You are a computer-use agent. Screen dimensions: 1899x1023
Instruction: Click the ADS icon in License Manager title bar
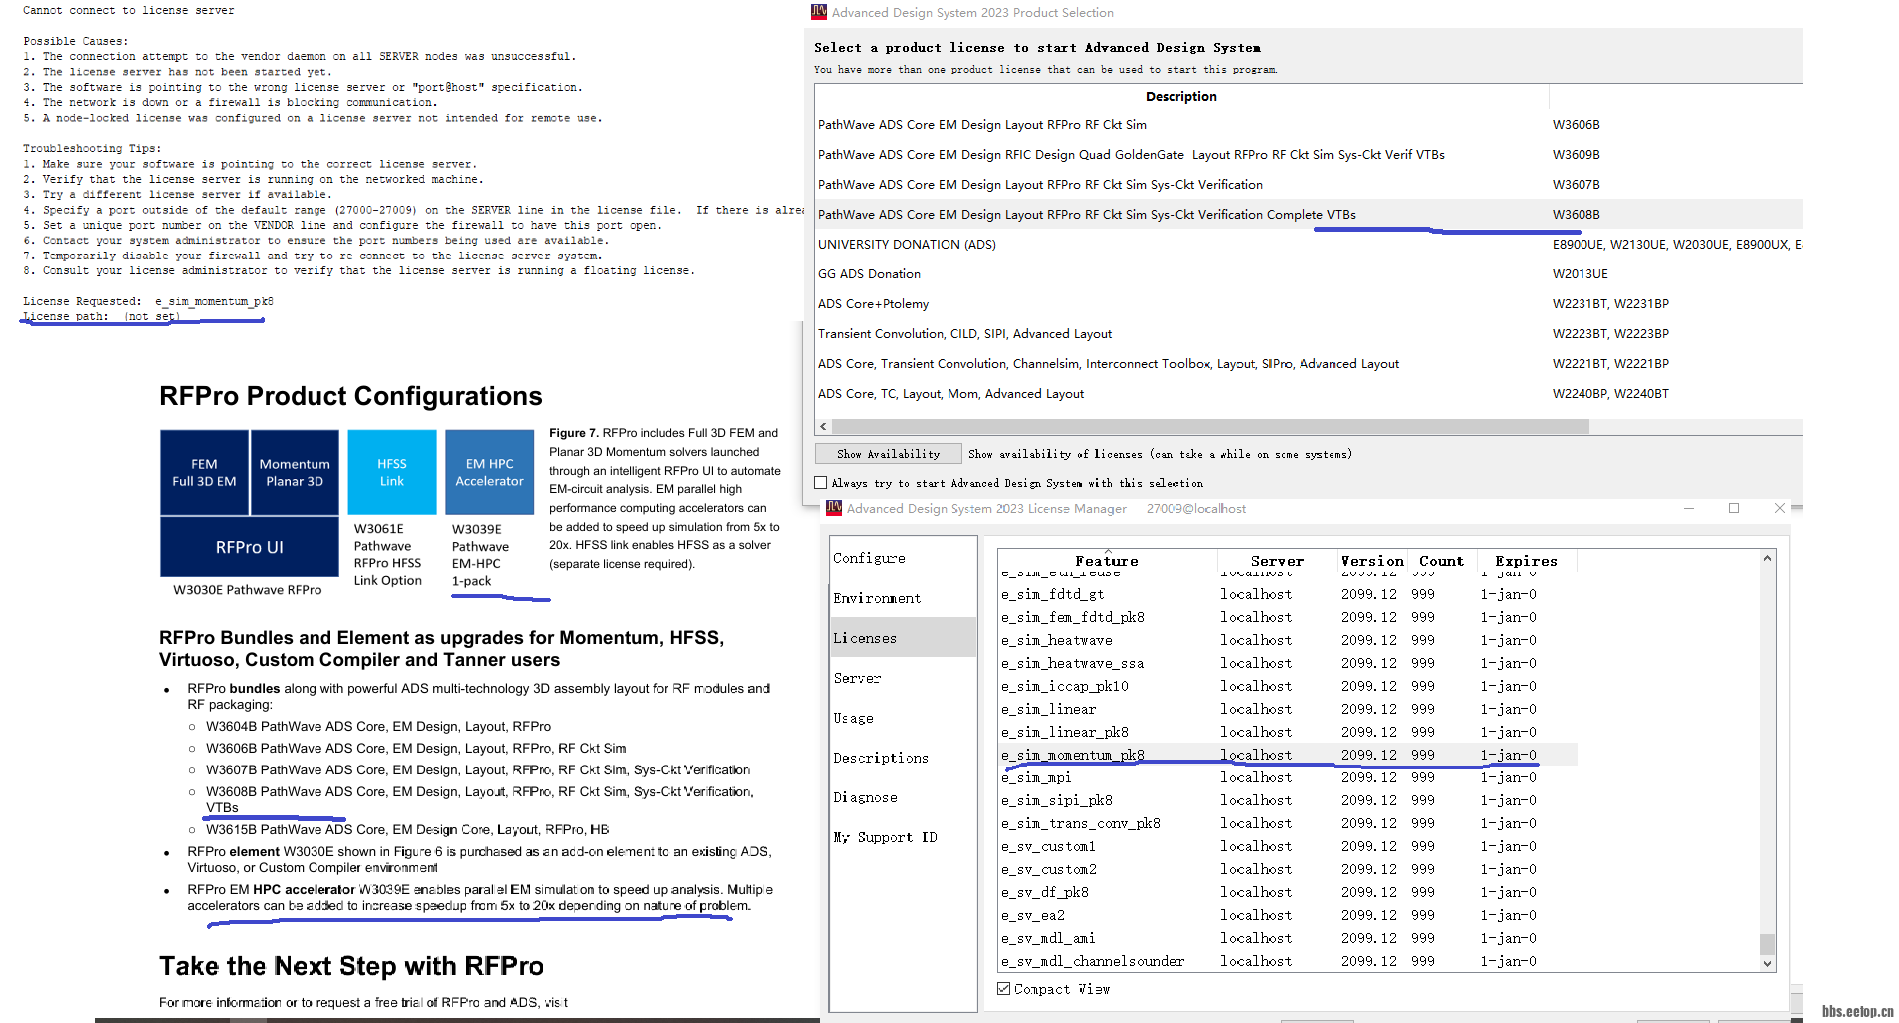point(834,508)
